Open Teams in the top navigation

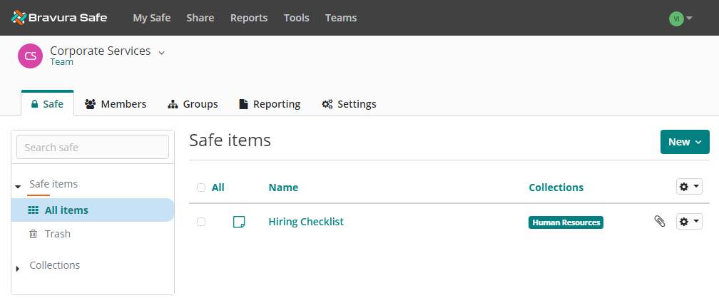point(341,18)
